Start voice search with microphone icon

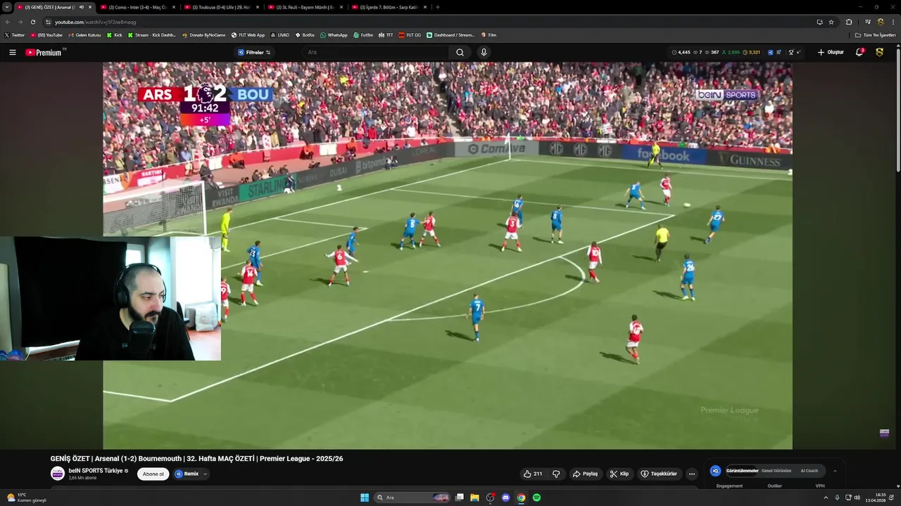tap(484, 52)
